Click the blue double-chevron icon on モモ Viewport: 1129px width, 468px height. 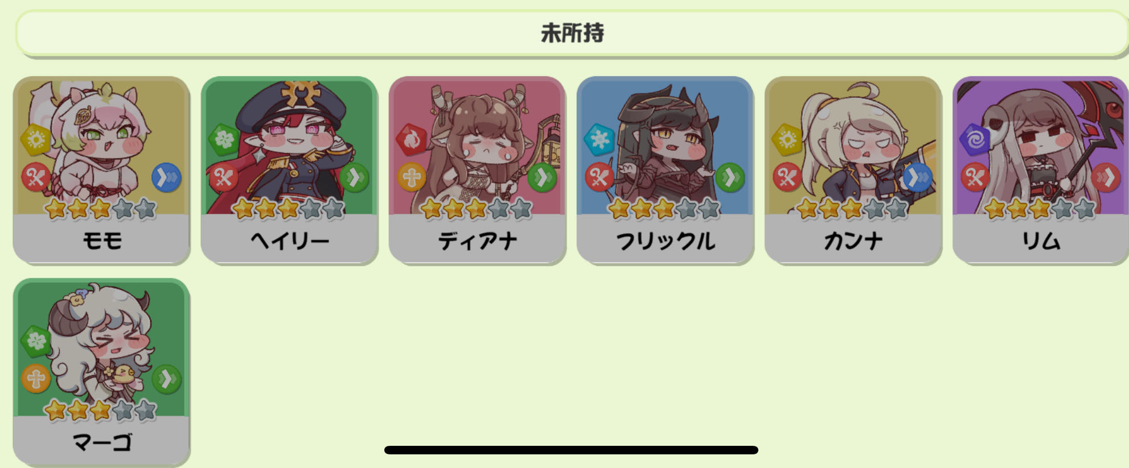[166, 178]
